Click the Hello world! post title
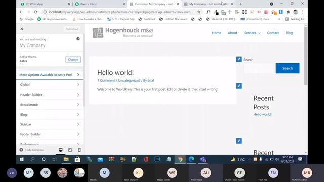Image resolution: width=324 pixels, height=182 pixels. coord(115,72)
